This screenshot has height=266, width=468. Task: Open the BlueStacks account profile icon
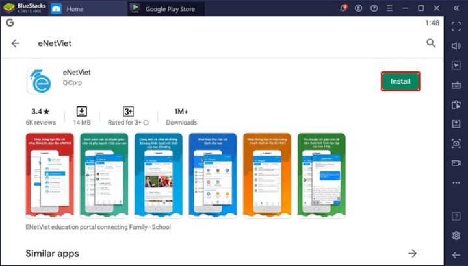pos(358,8)
